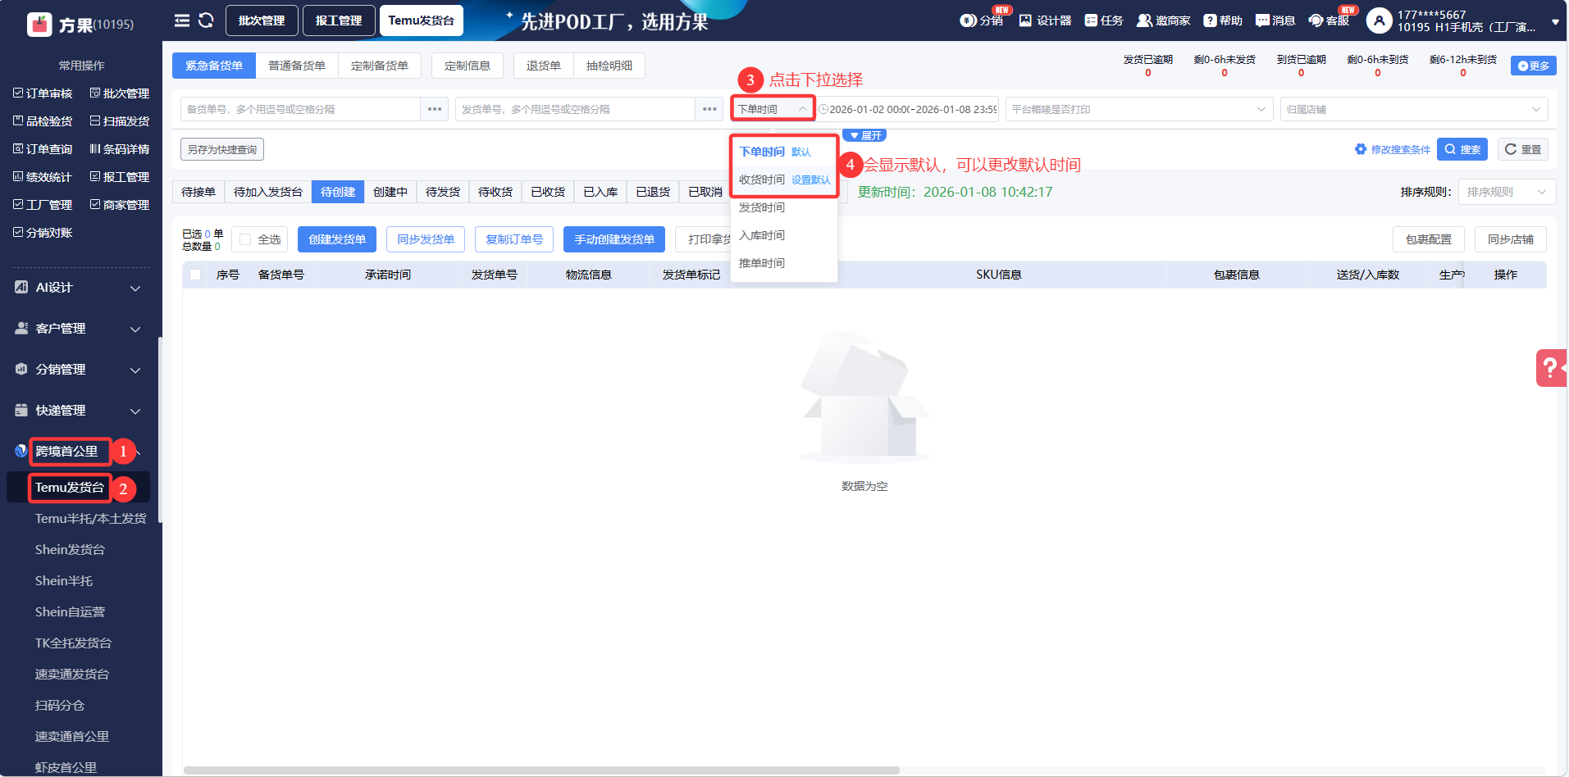The width and height of the screenshot is (1569, 777).
Task: Click the gear icon beside 修改搜索条件
Action: pos(1361,149)
